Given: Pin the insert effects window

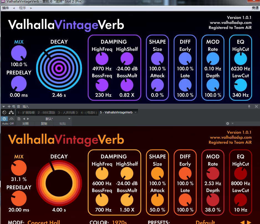Looking at the screenshot, I should click(x=249, y=106).
